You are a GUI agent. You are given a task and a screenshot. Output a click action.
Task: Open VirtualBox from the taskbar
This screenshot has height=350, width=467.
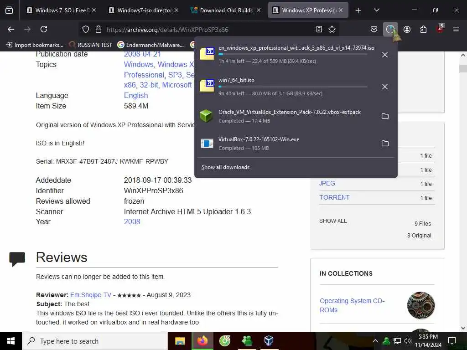click(269, 341)
